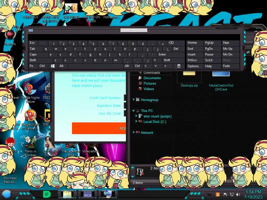
Task: Toggle the right Shift key
Action: (173, 60)
